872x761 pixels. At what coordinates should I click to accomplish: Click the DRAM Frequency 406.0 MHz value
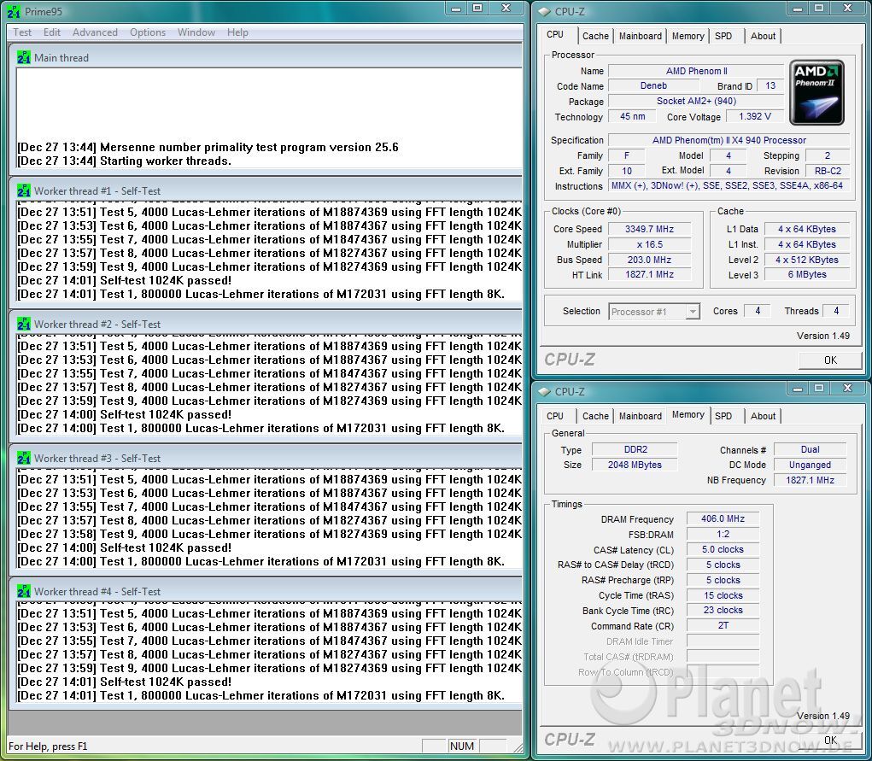(723, 518)
